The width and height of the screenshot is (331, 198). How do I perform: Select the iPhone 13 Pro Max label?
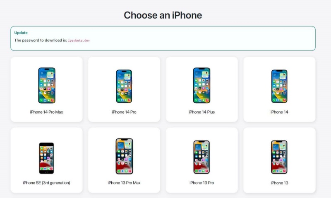pos(124,183)
